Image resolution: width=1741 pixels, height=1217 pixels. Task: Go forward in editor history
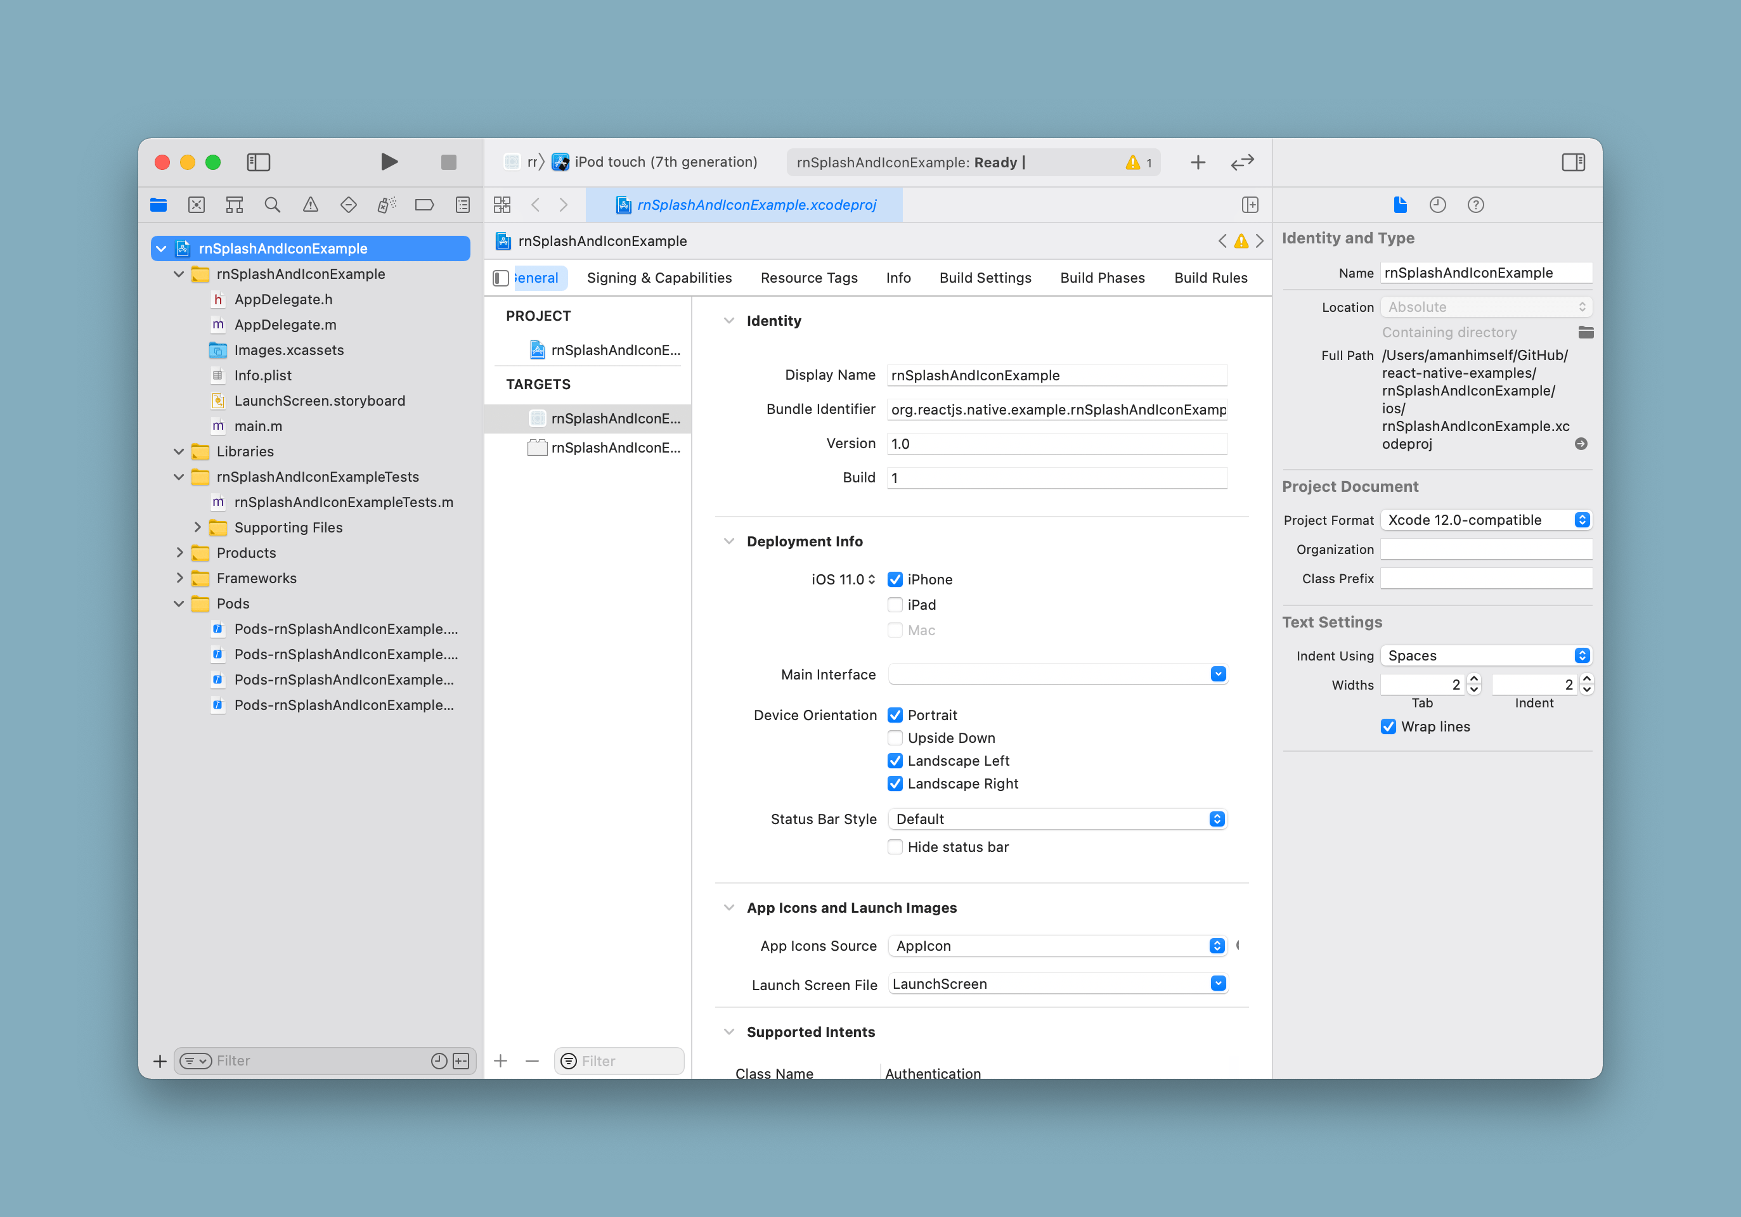pyautogui.click(x=564, y=205)
